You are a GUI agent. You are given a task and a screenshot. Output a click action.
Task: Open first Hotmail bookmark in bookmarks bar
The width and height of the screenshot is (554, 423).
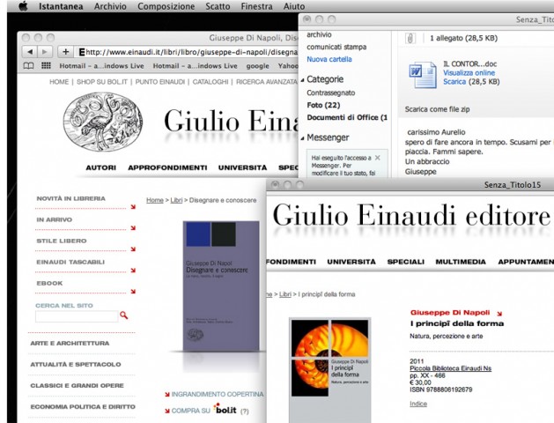click(x=102, y=66)
